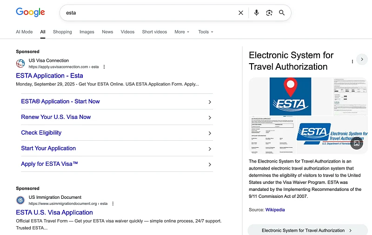Screen dimensions: 372x235
Task: Select the All results tab
Action: pyautogui.click(x=43, y=32)
